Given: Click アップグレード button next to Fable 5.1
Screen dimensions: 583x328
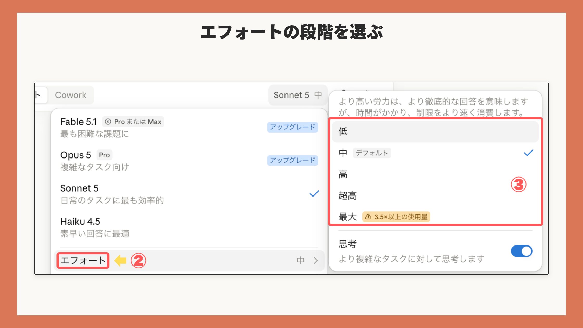Looking at the screenshot, I should coord(293,127).
